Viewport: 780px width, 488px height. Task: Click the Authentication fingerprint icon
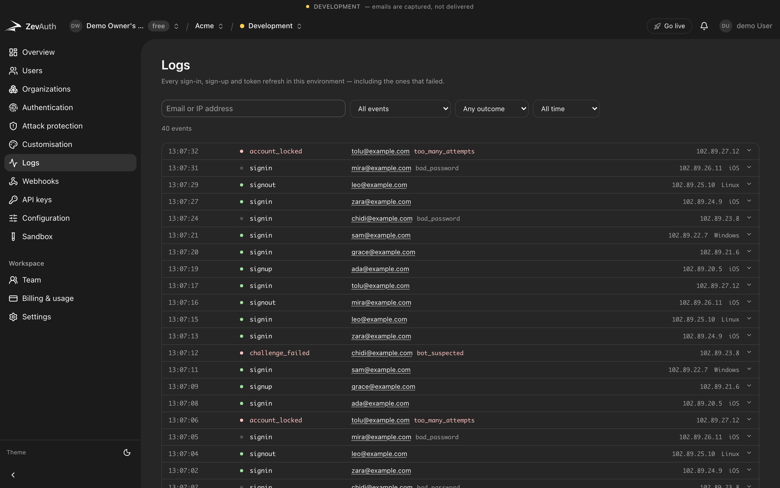tap(13, 107)
